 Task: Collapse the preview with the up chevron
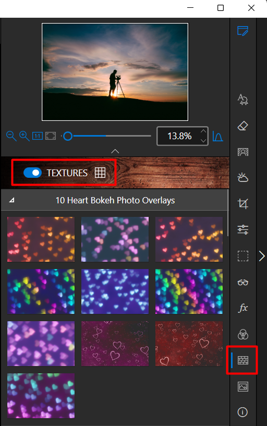[x=115, y=151]
